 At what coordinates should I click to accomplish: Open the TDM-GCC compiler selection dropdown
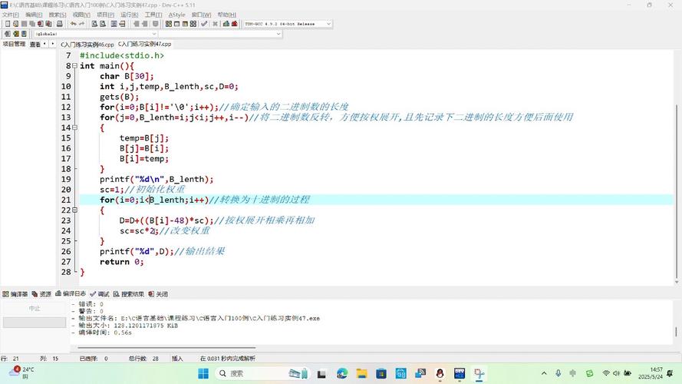pyautogui.click(x=328, y=24)
